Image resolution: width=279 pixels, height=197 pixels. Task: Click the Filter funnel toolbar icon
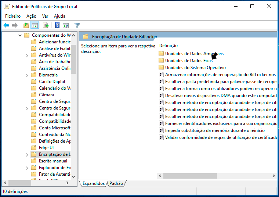tap(77, 25)
